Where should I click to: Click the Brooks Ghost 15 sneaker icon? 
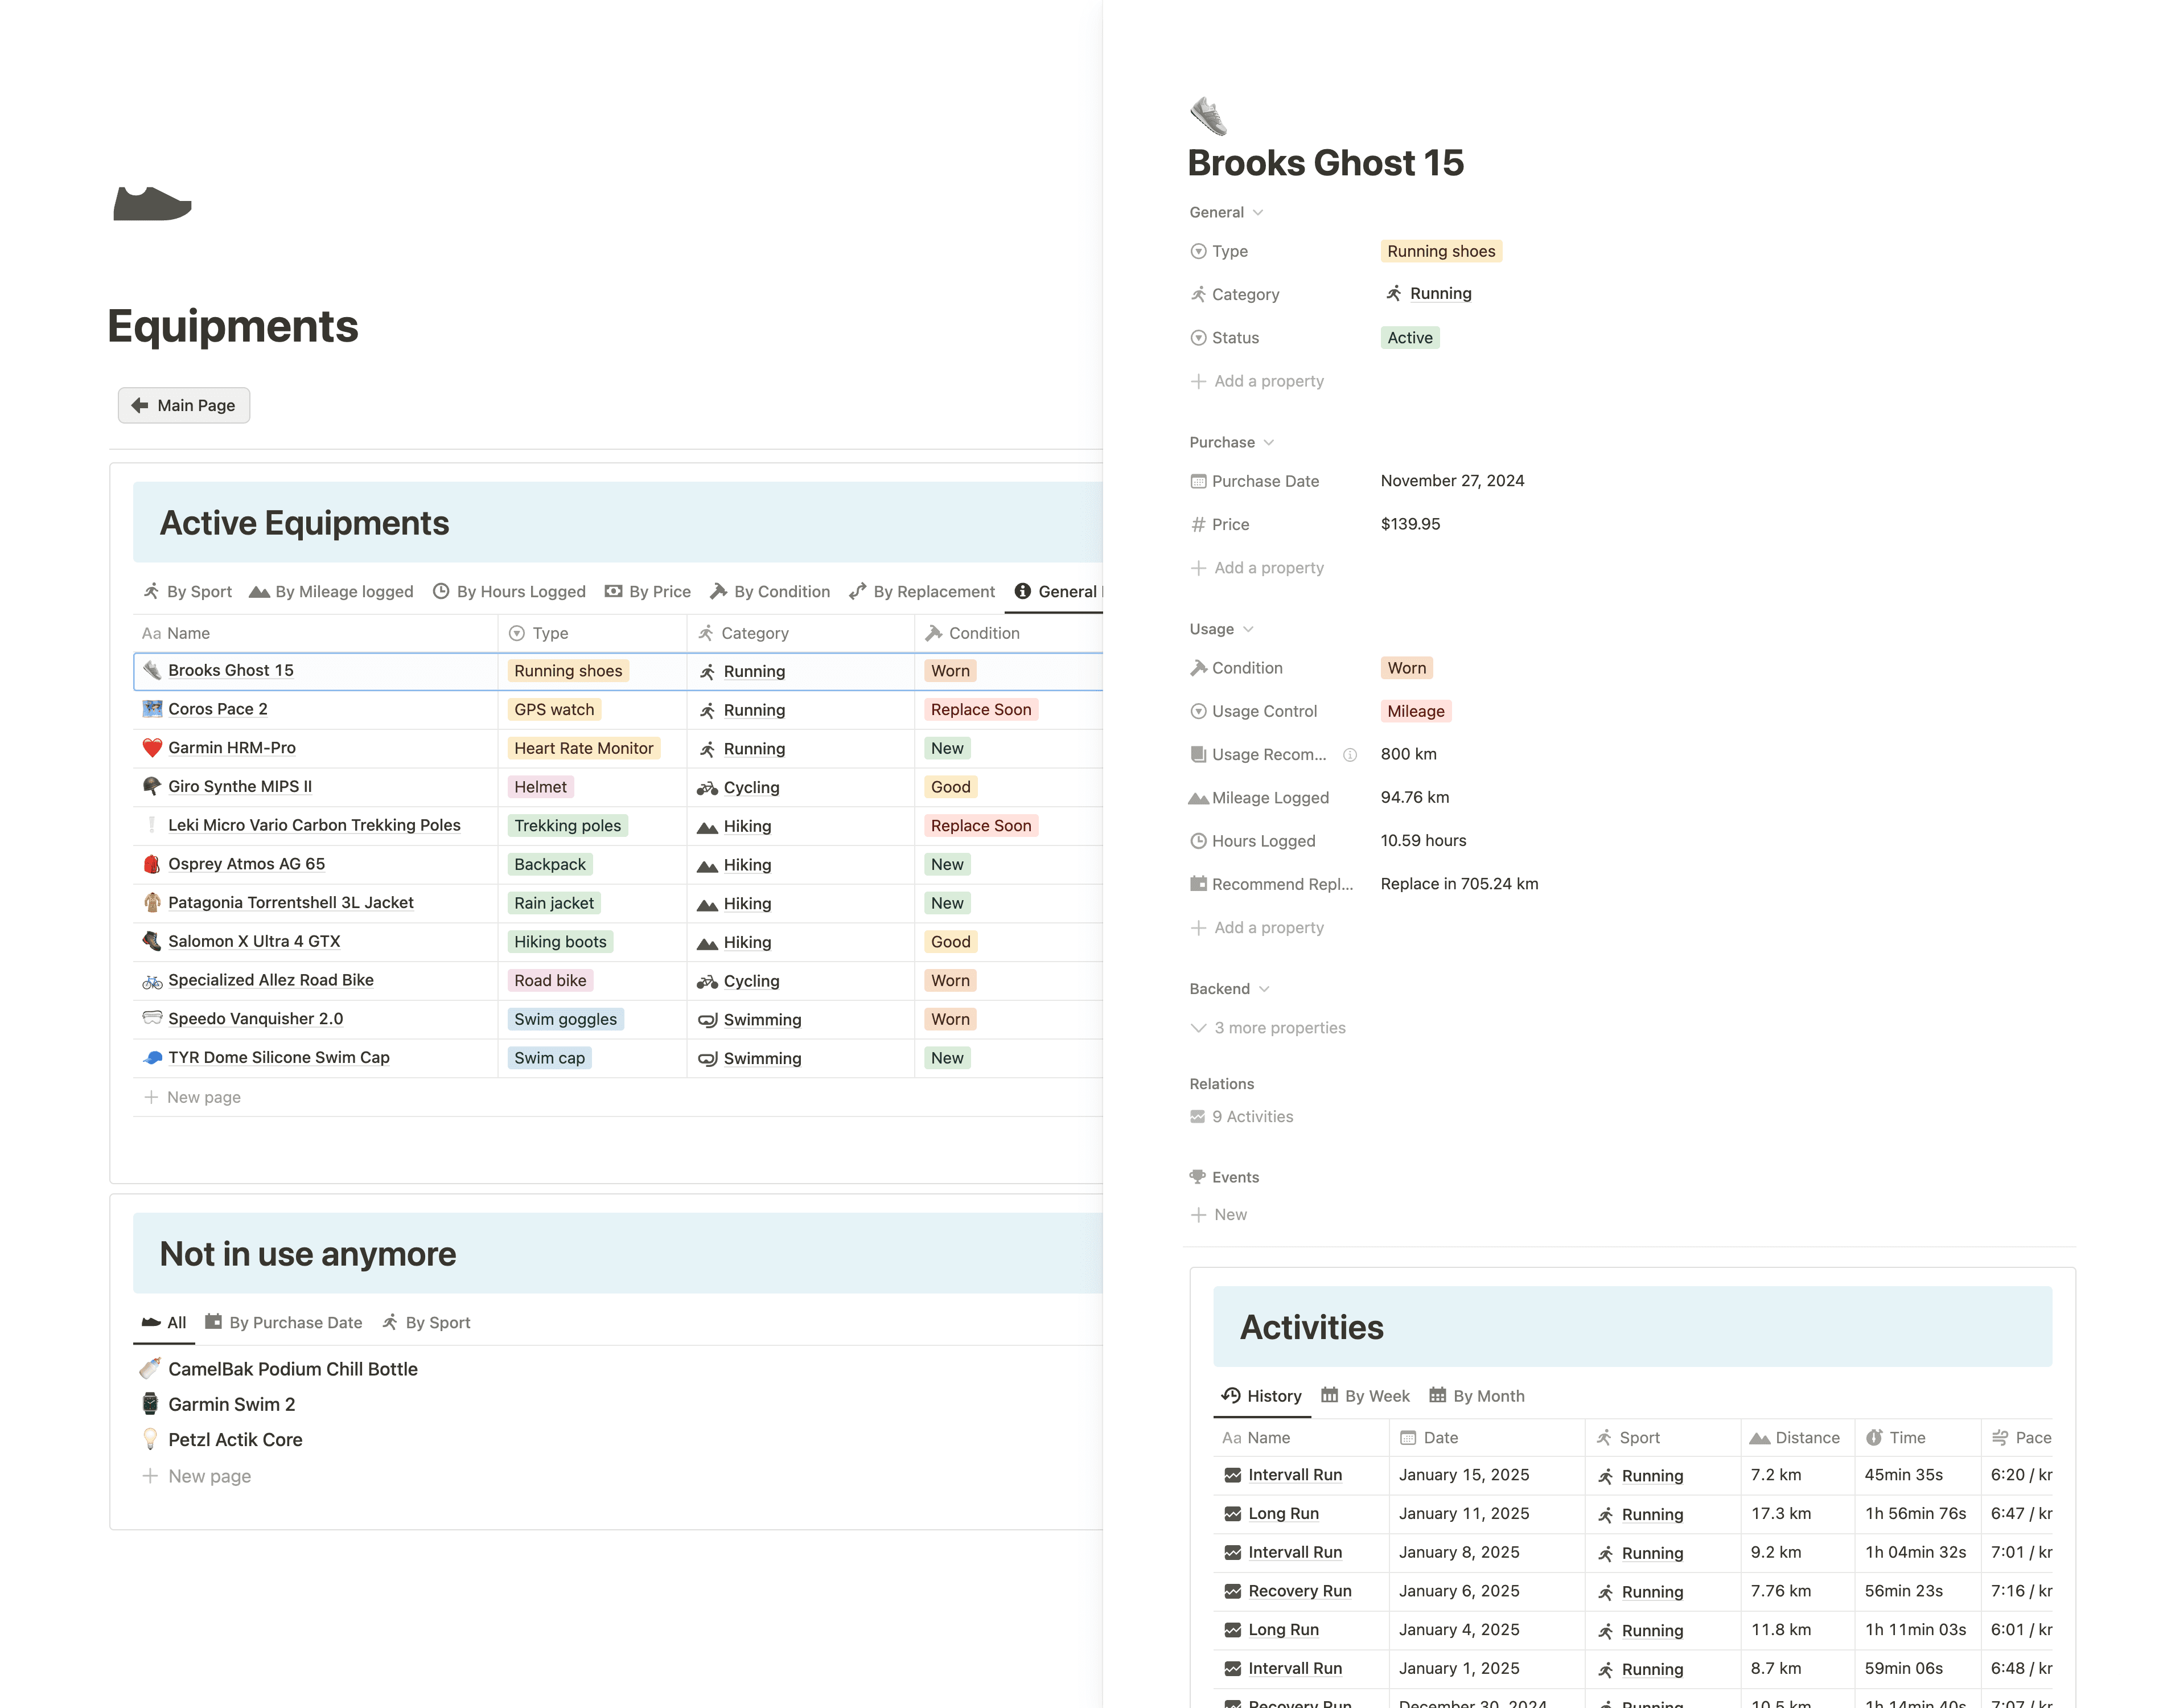coord(1208,117)
